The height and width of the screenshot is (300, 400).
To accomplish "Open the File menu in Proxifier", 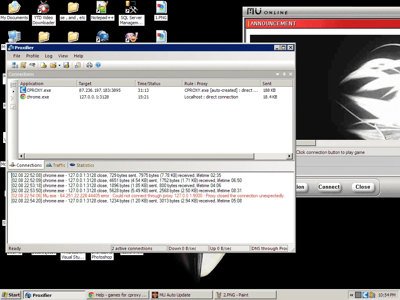I will click(16, 56).
